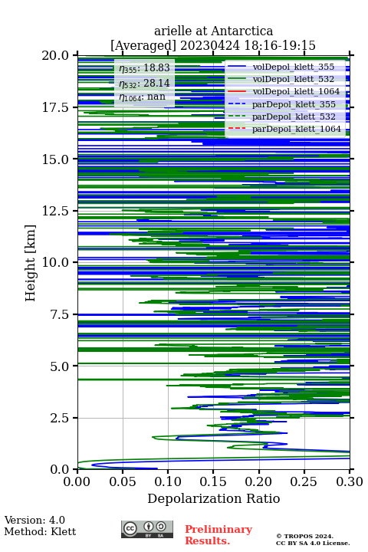Select the parDepol_klett_355 dashed legend entry

point(281,104)
